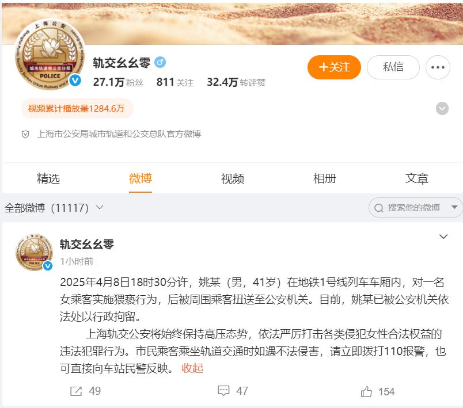
Task: Click the 私信 private message button
Action: 393,67
